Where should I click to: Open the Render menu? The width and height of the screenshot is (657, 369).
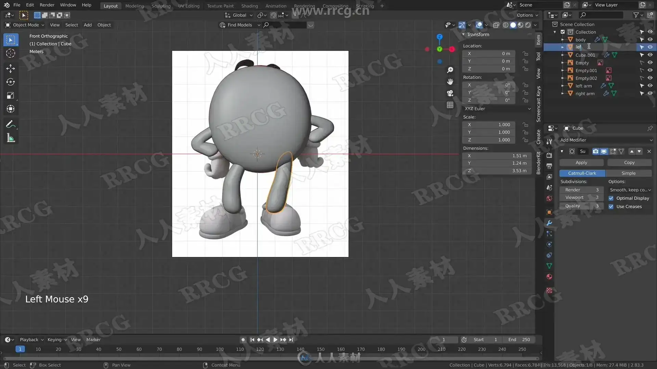coord(47,5)
